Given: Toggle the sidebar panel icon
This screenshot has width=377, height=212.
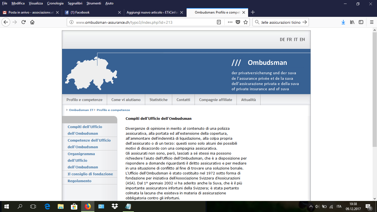Looking at the screenshot, I should pyautogui.click(x=361, y=22).
